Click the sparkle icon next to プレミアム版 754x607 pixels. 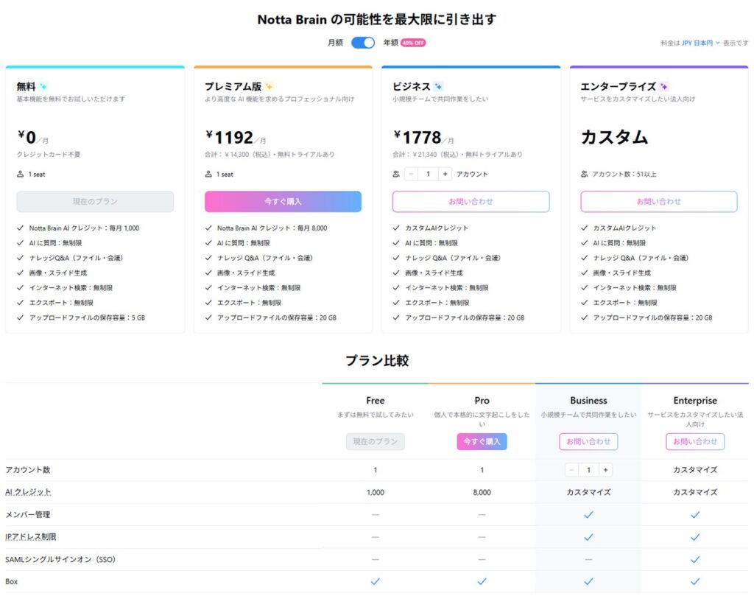pyautogui.click(x=269, y=87)
